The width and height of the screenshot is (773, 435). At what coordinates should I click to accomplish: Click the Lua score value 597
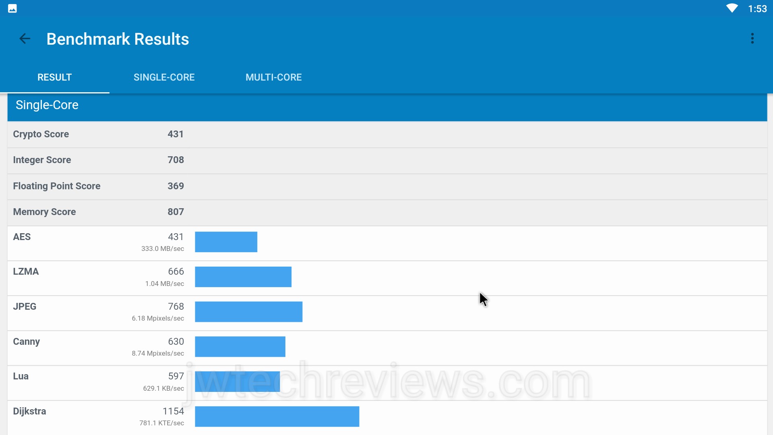pos(176,376)
